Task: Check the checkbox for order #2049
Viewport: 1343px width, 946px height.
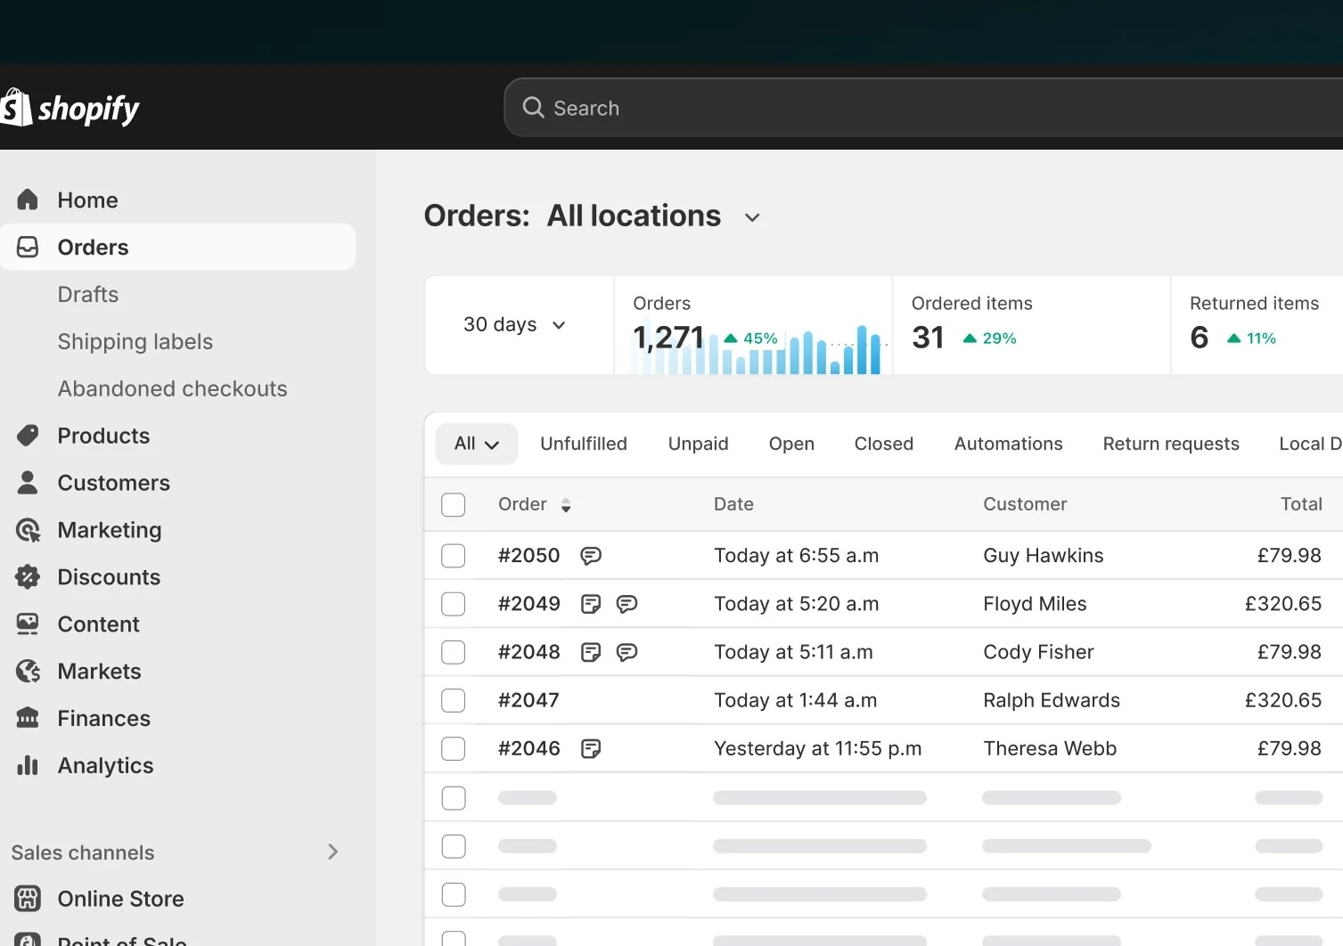Action: tap(453, 603)
